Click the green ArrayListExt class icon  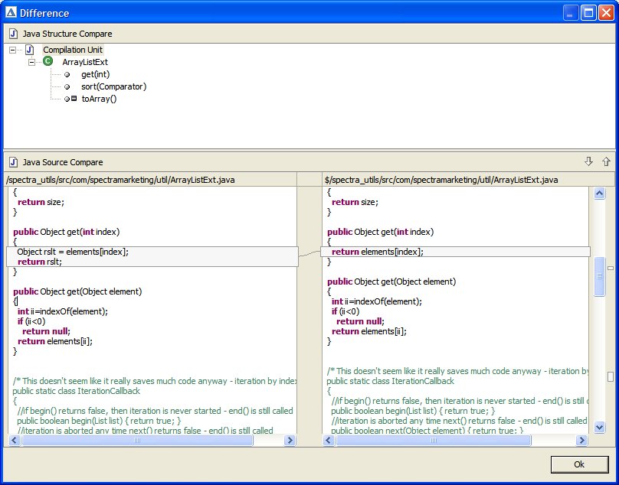[x=47, y=61]
